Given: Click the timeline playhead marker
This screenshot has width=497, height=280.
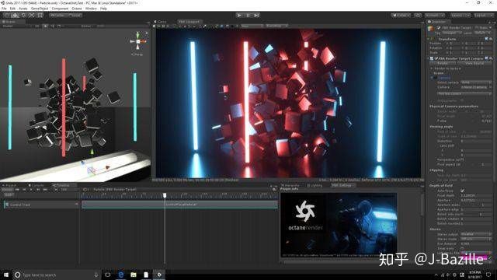Looking at the screenshot, I should tap(165, 195).
